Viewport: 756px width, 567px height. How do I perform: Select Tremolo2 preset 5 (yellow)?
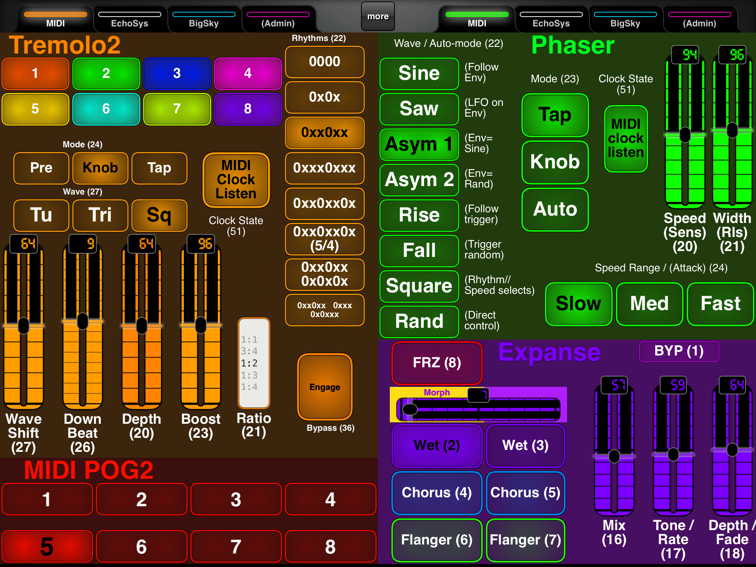pyautogui.click(x=35, y=109)
